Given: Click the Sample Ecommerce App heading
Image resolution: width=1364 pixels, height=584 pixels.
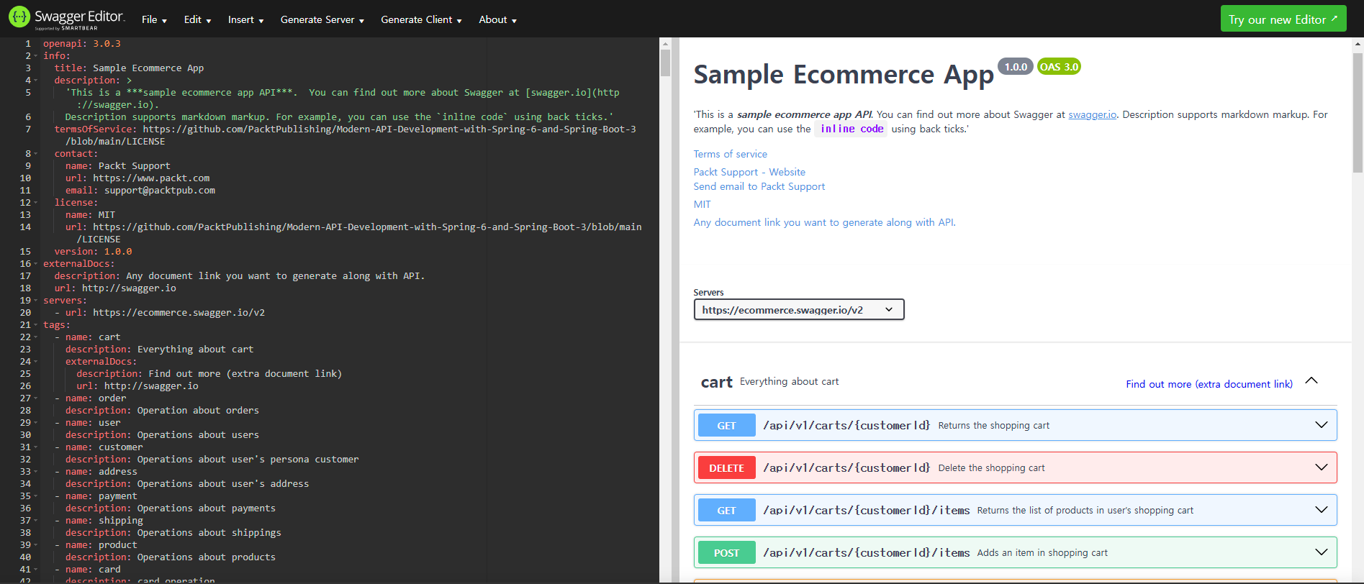Looking at the screenshot, I should pos(844,75).
